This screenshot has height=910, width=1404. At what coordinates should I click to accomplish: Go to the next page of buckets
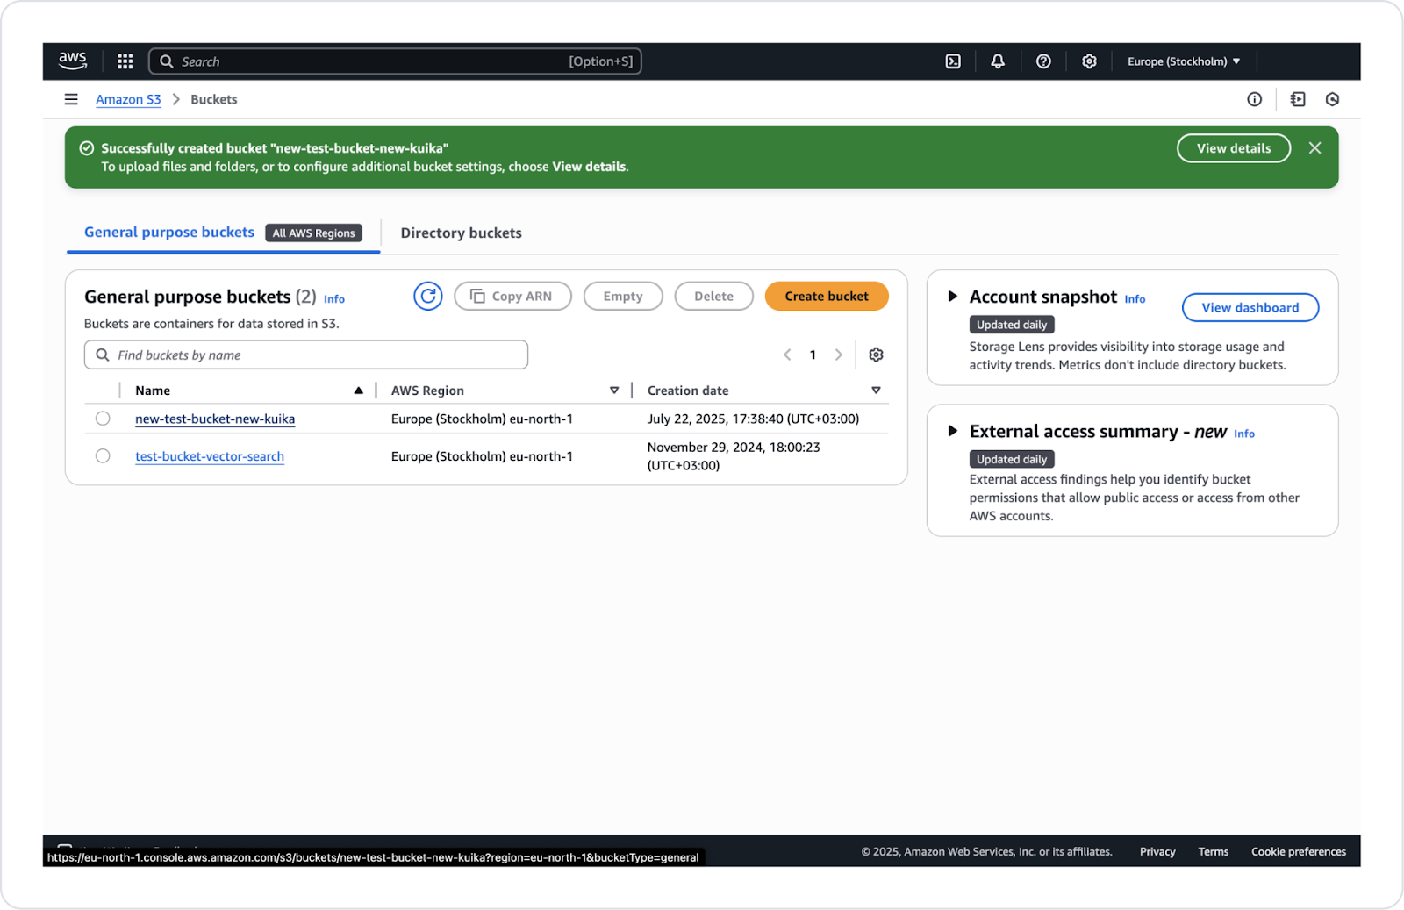coord(838,355)
